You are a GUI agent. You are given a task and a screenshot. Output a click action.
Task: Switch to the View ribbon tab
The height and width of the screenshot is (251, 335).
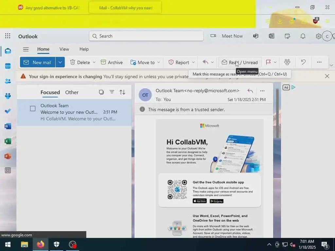[64, 49]
